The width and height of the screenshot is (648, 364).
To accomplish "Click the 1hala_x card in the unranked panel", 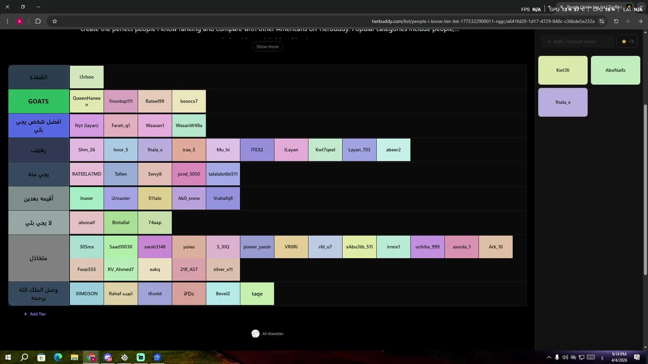I will (x=563, y=102).
